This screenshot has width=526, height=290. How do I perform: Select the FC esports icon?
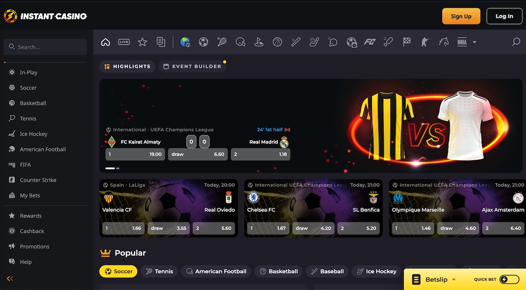(369, 42)
